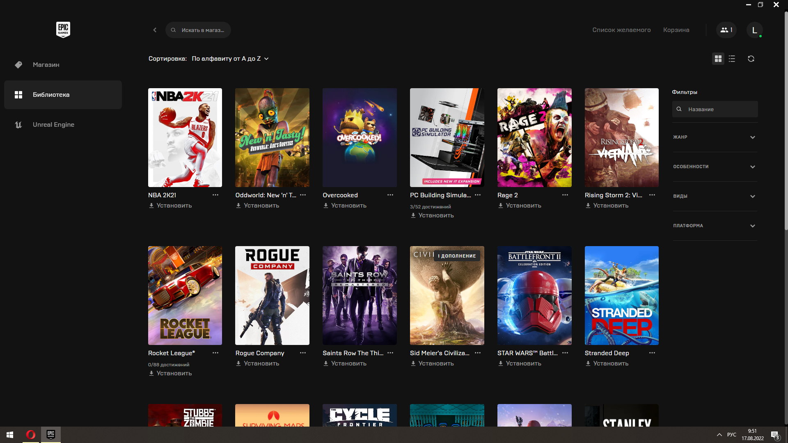Click the Epic Games taskbar icon
The width and height of the screenshot is (788, 443).
tap(51, 434)
